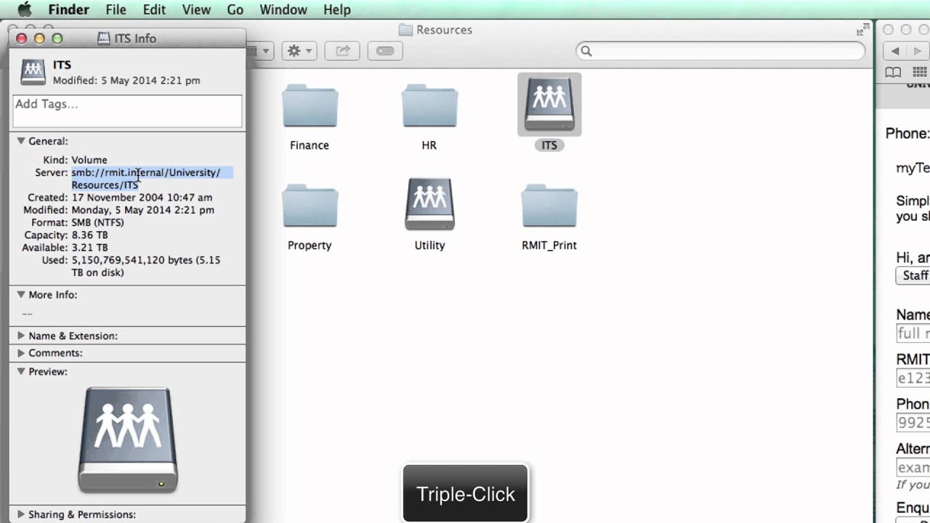Screen dimensions: 930x523
Task: Open the Edit menu
Action: pos(154,9)
